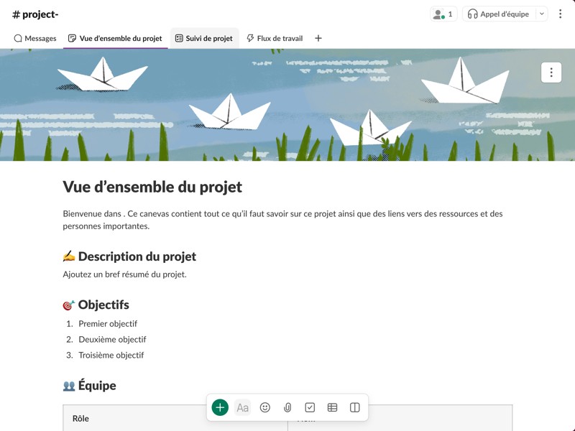Start a call with Appel d'équipe

[499, 14]
